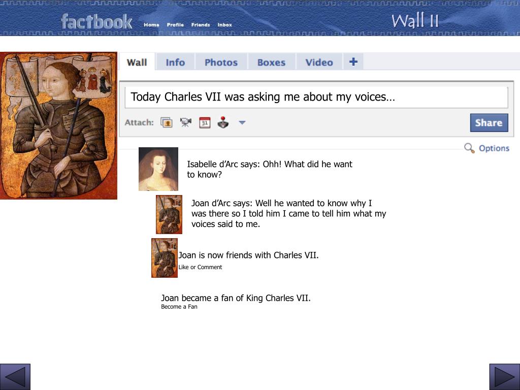The image size is (520, 390).
Task: Share the status update
Action: coord(489,123)
